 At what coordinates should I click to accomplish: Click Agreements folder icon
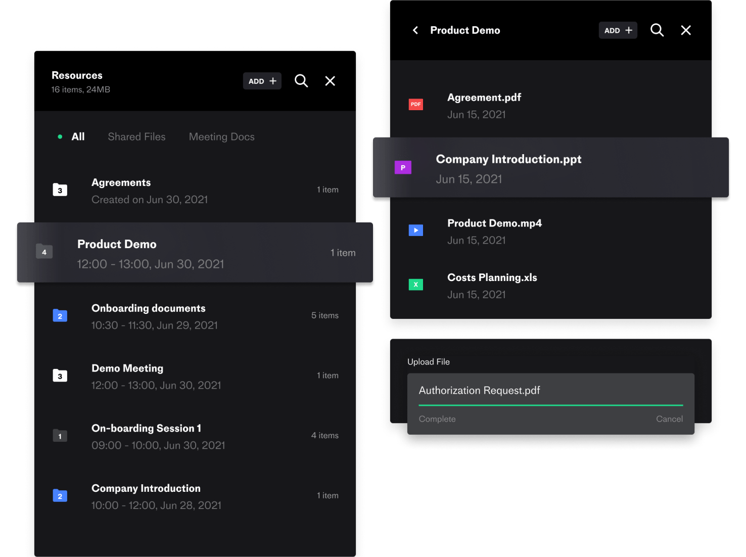click(x=60, y=190)
